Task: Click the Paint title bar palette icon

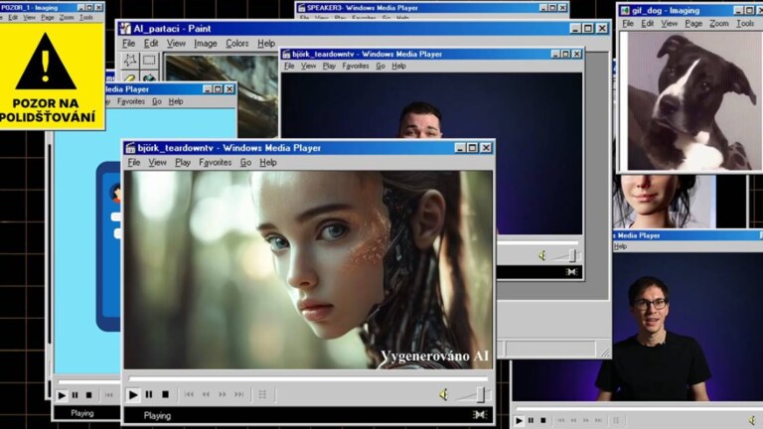Action: click(125, 29)
